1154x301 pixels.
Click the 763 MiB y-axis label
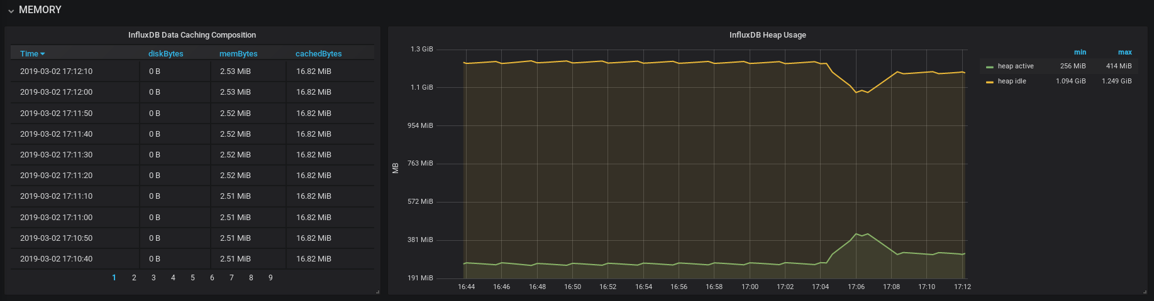420,164
